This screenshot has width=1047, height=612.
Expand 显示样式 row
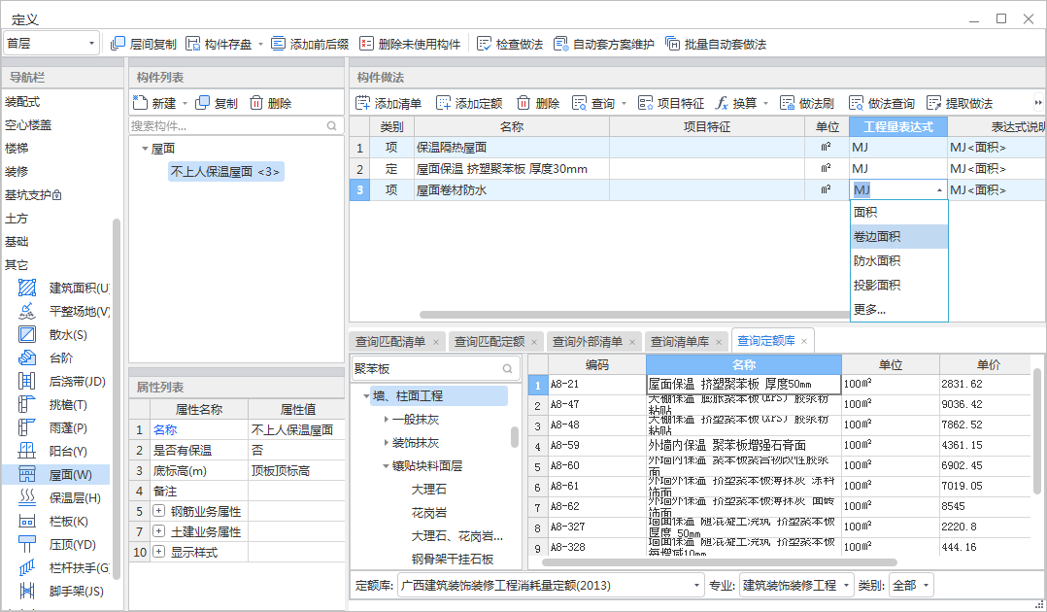coord(159,552)
